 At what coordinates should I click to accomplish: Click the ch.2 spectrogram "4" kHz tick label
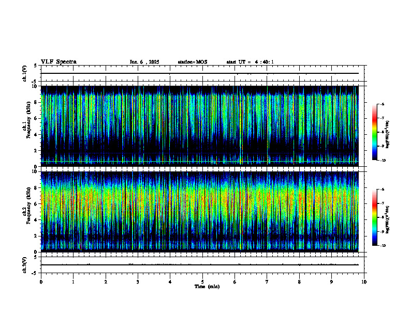click(37, 220)
